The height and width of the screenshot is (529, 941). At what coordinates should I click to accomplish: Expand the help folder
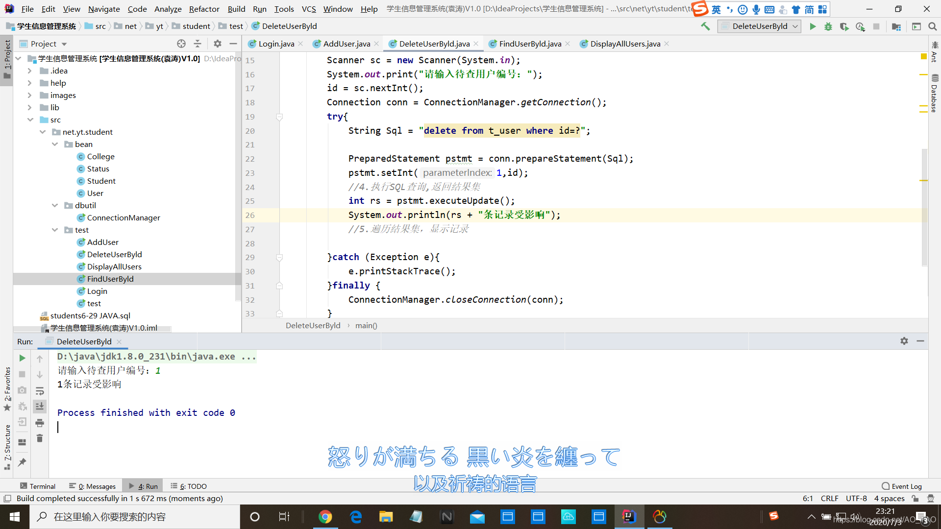29,83
